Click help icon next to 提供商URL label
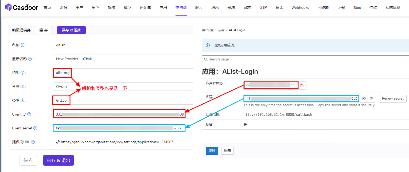409x172 pixels. click(x=33, y=142)
